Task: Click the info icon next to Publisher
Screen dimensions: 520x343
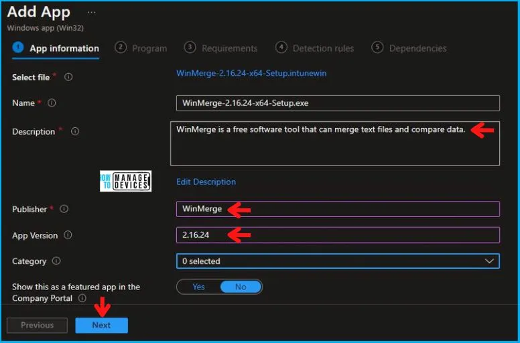Action: point(64,209)
